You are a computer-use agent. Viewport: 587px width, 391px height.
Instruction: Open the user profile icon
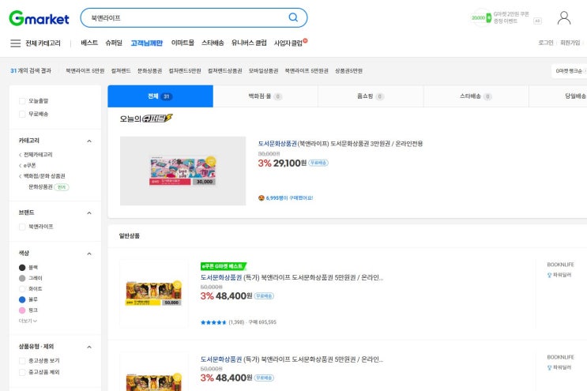(564, 17)
